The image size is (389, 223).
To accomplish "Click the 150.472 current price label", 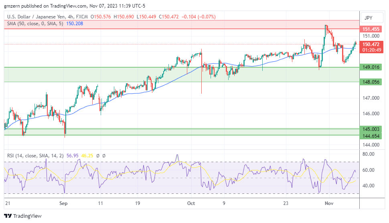I will (371, 44).
